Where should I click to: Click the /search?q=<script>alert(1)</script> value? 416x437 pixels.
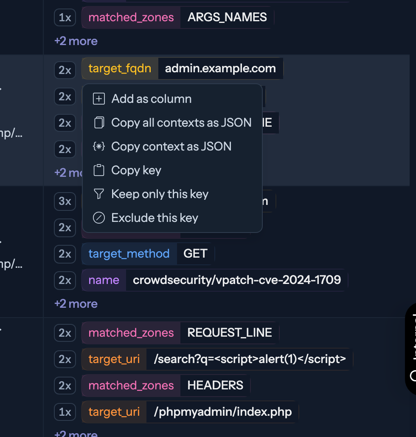click(250, 359)
